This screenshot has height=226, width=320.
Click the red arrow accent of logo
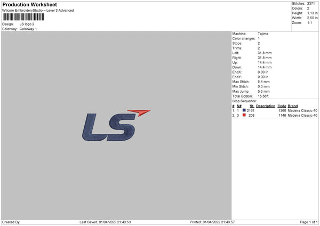pos(139,112)
